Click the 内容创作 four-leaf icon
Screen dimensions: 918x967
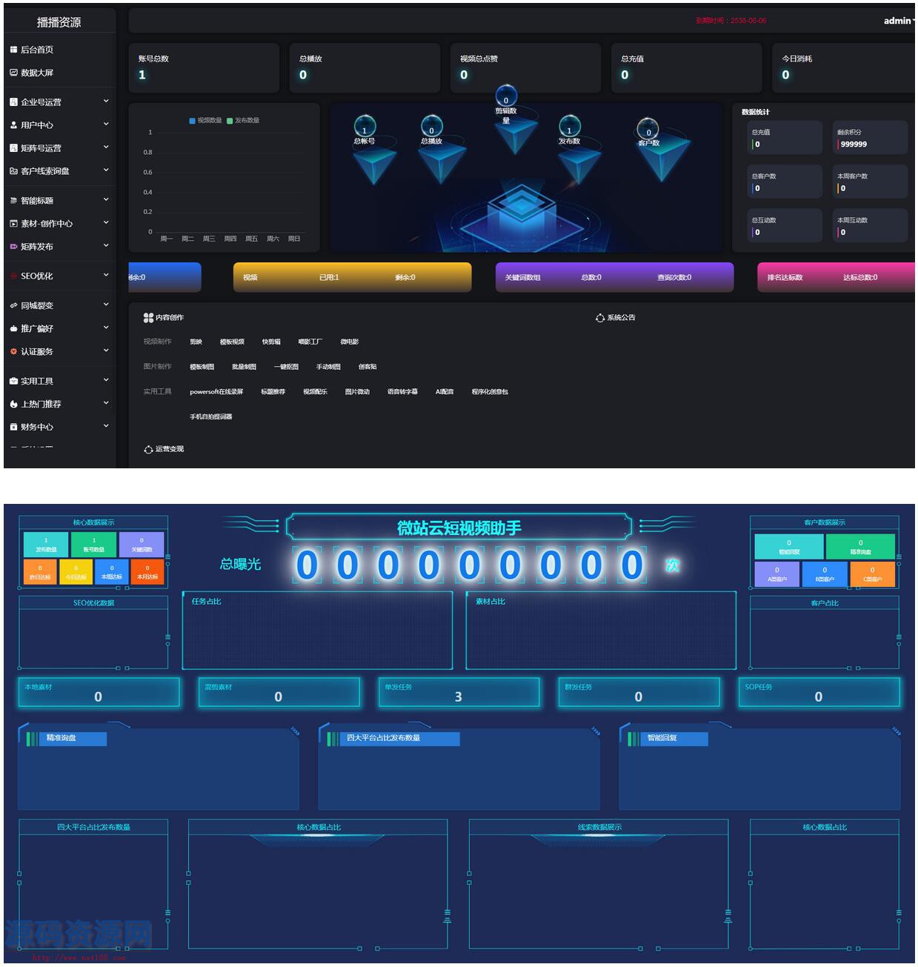148,318
